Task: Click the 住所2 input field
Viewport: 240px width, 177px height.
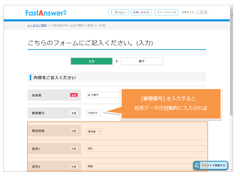Action: [x=139, y=166]
